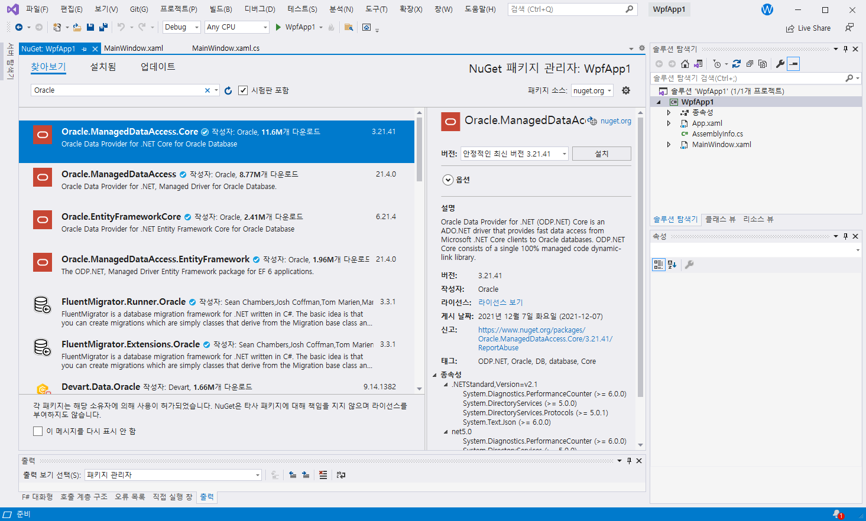The width and height of the screenshot is (866, 521).
Task: Open the nuget.org link in details pane
Action: [x=616, y=121]
